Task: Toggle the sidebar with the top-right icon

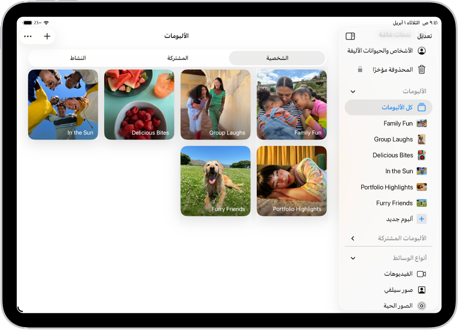Action: click(350, 35)
